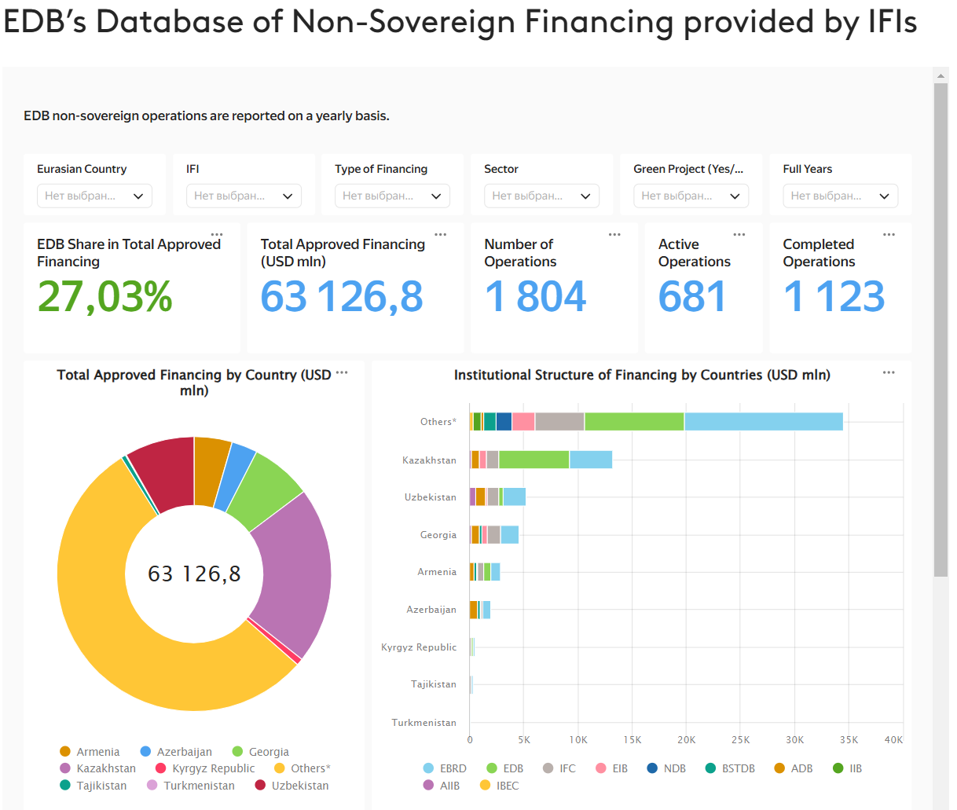The height and width of the screenshot is (810, 957).
Task: Click the vertical scrollbar thumb
Action: (x=940, y=330)
